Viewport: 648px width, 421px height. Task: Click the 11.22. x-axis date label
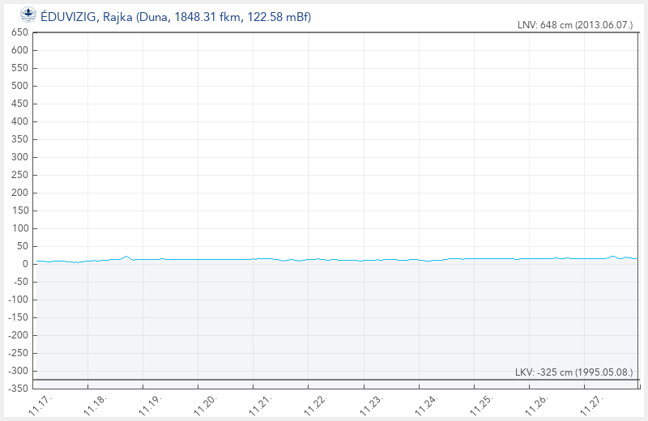pyautogui.click(x=316, y=405)
